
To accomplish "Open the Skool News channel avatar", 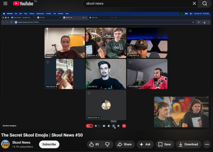I will (5, 144).
